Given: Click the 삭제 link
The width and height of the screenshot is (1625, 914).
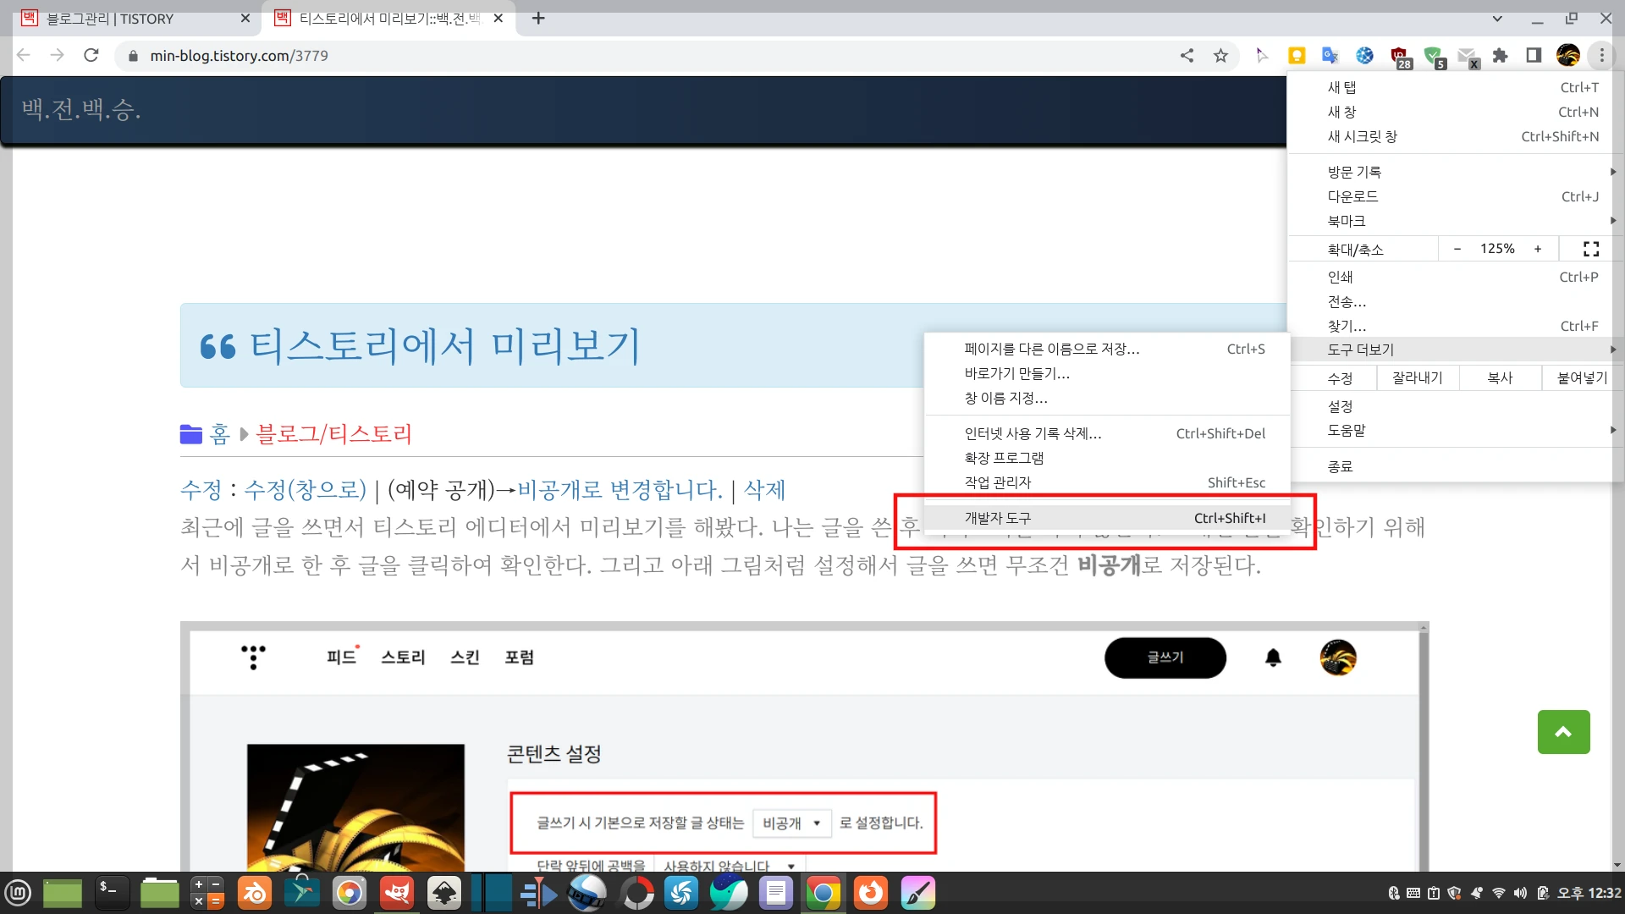Looking at the screenshot, I should click(763, 490).
